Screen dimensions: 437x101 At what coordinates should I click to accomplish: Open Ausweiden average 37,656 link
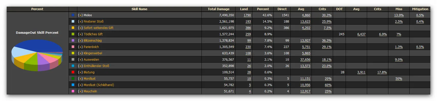click(x=305, y=60)
